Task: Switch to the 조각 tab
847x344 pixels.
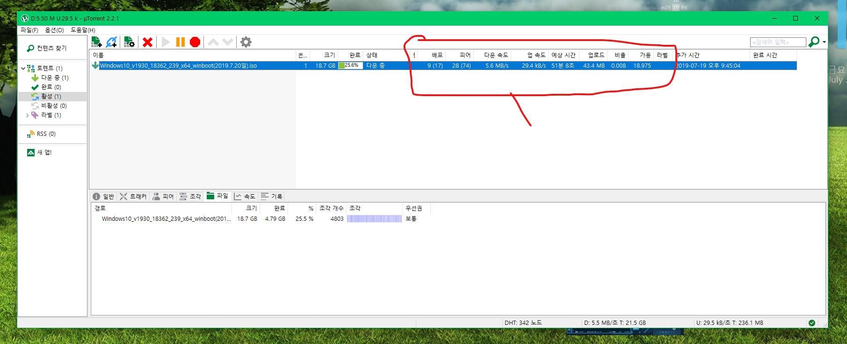Action: click(x=190, y=197)
